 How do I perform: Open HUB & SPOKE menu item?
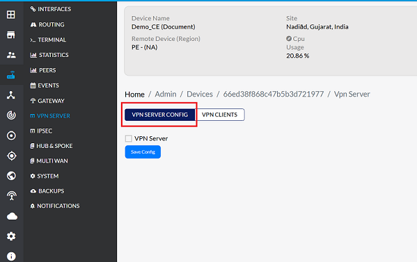click(52, 146)
